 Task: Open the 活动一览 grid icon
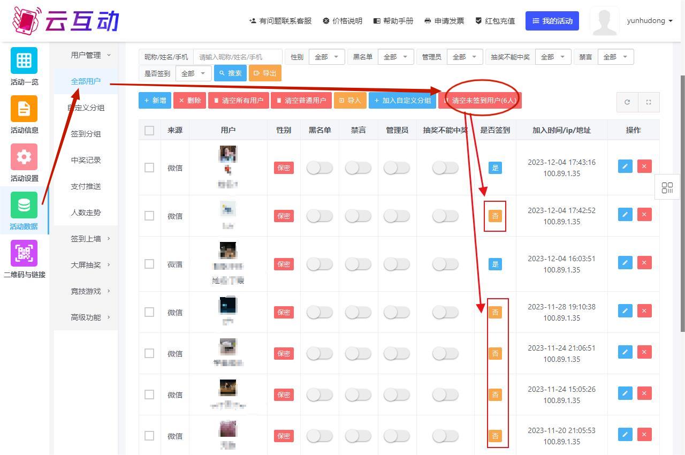tap(24, 60)
